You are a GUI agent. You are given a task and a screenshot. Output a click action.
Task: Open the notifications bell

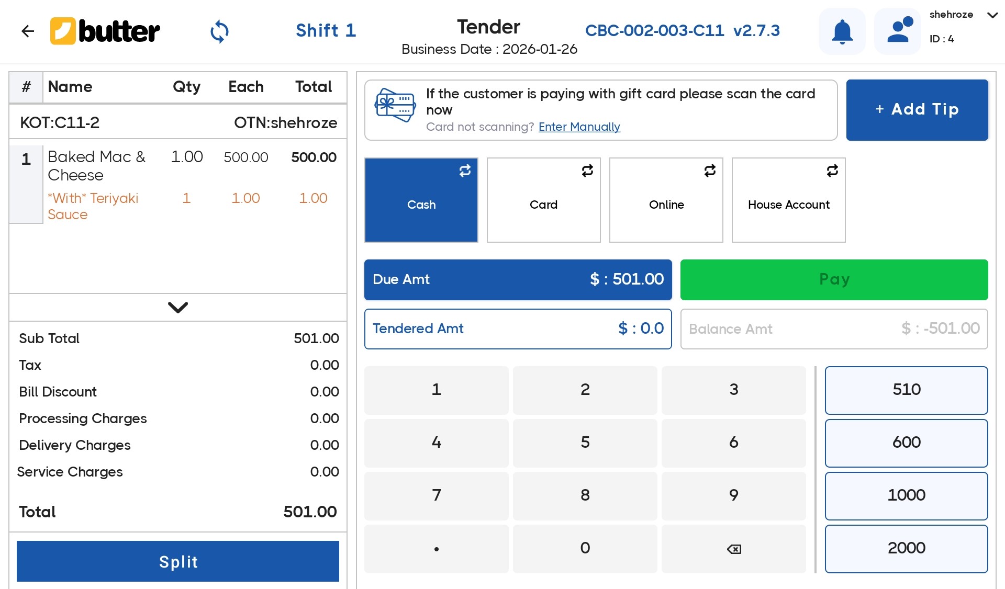(x=842, y=31)
